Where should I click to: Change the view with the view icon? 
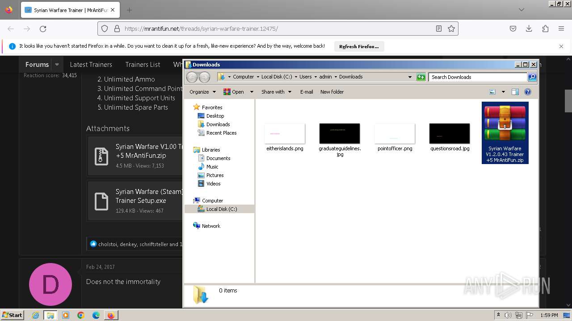pos(492,92)
